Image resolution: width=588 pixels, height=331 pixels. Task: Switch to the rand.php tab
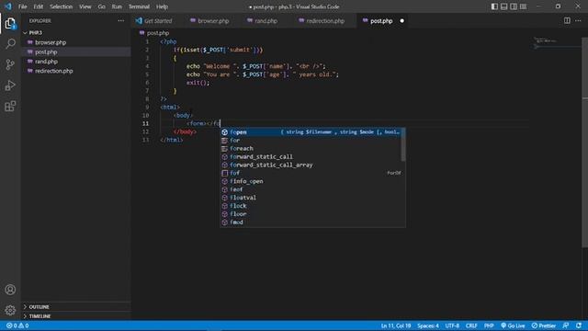[x=266, y=21]
